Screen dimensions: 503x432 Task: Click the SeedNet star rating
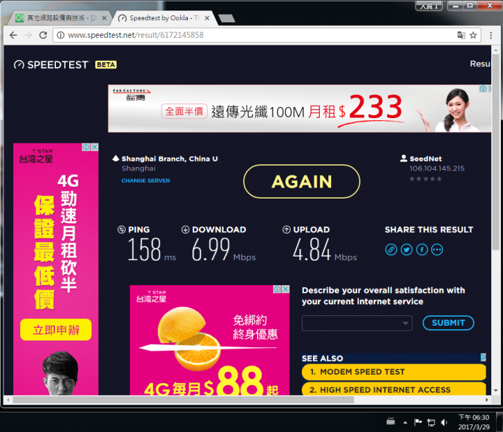tap(425, 179)
